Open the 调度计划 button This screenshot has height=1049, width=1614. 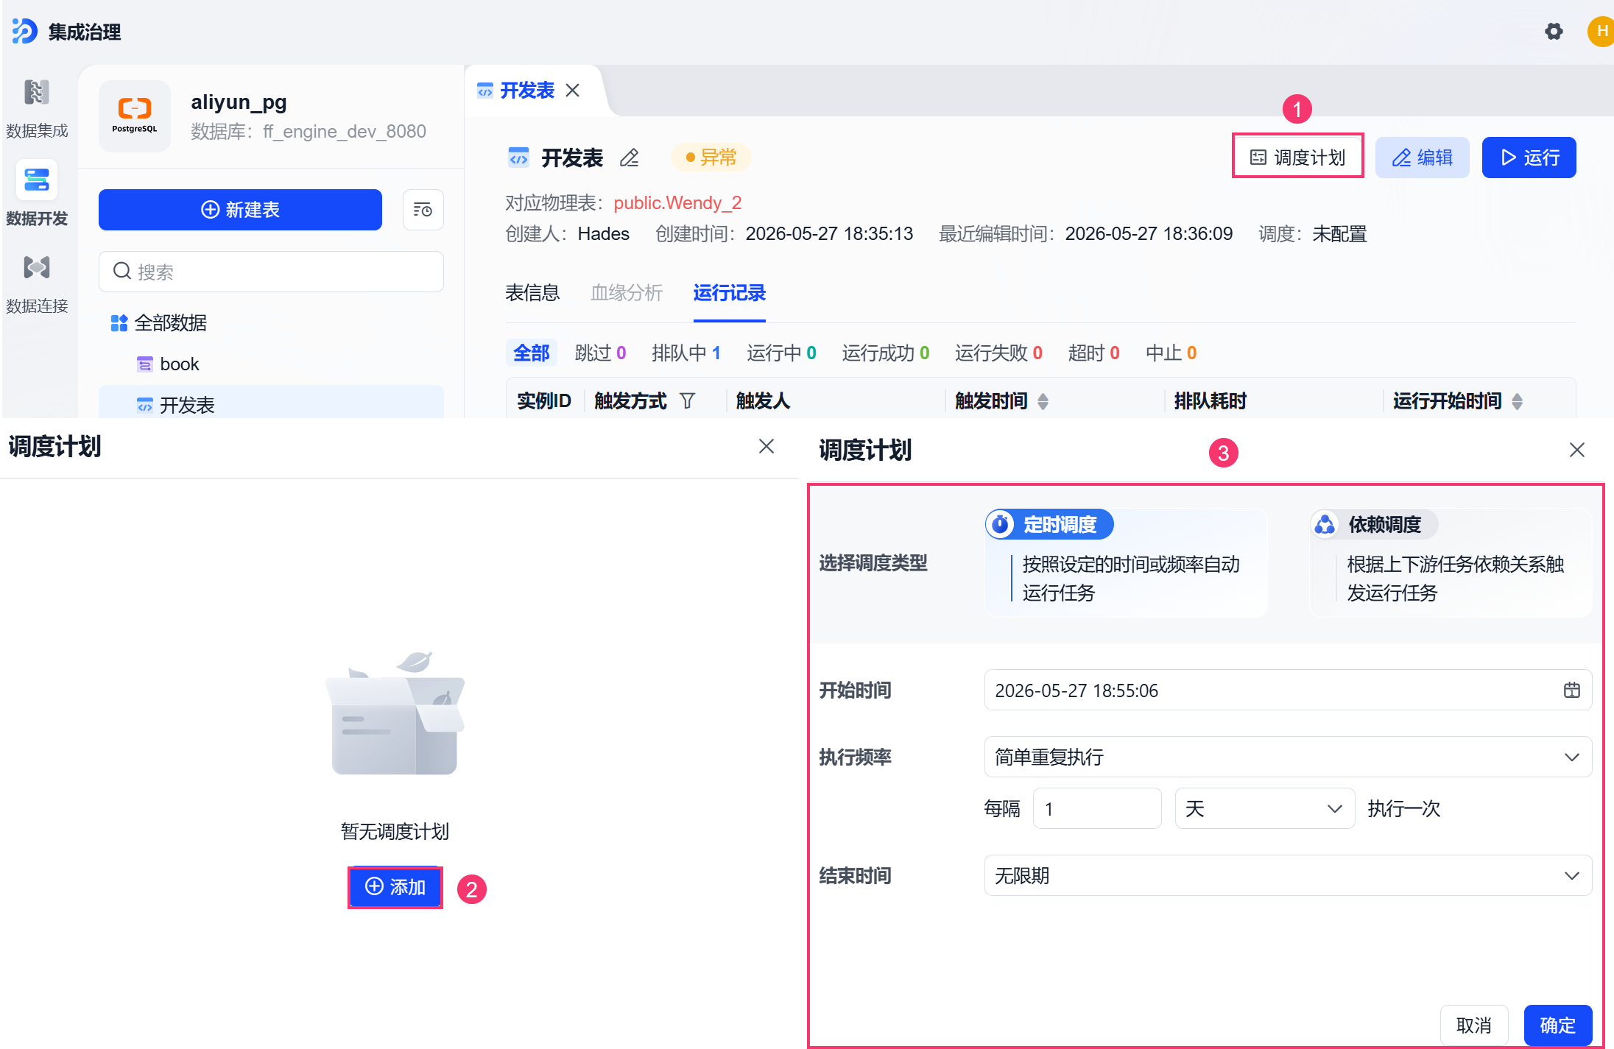pos(1298,157)
